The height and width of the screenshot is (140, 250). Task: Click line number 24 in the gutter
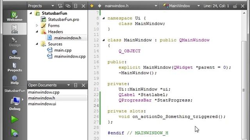(96, 106)
